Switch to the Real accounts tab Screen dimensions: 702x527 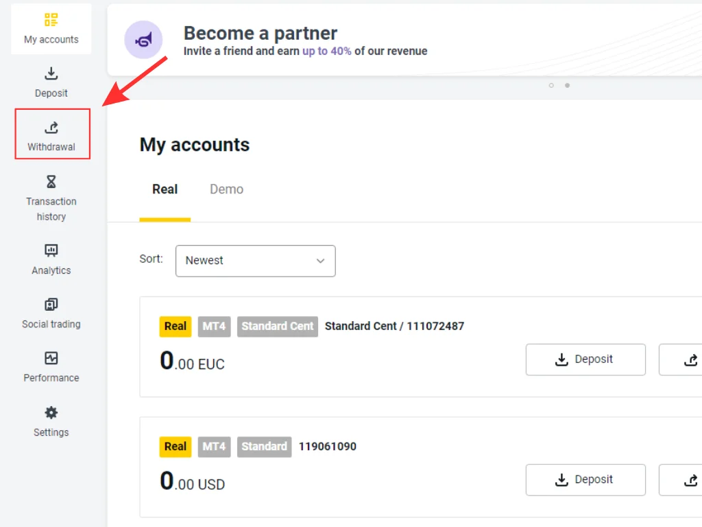click(165, 189)
